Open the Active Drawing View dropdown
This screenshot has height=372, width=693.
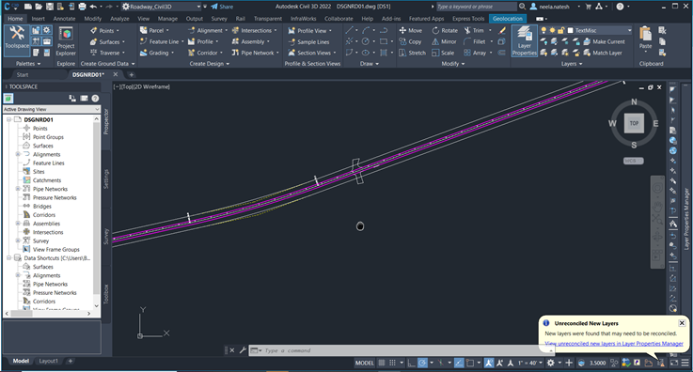[52, 109]
